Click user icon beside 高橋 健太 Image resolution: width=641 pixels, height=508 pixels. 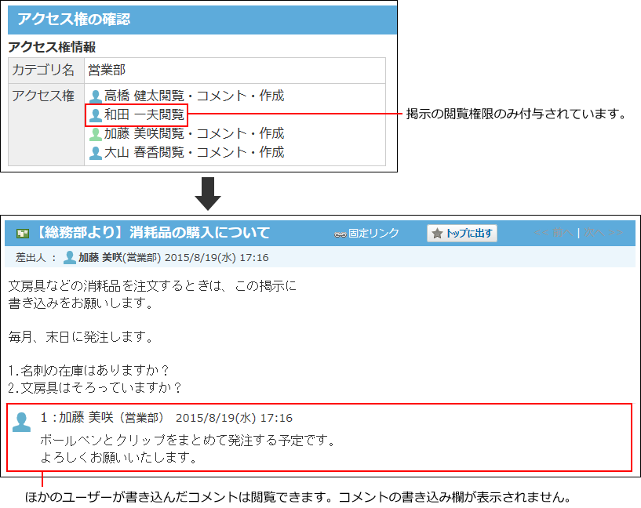tap(95, 96)
